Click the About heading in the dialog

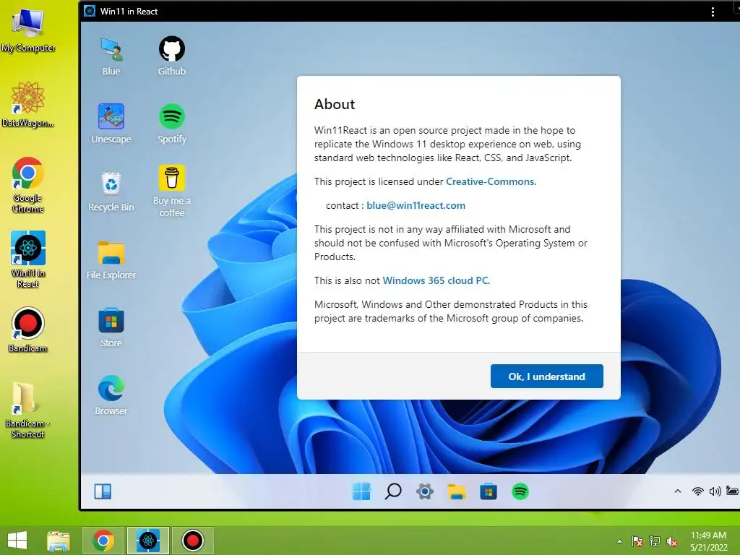tap(335, 104)
